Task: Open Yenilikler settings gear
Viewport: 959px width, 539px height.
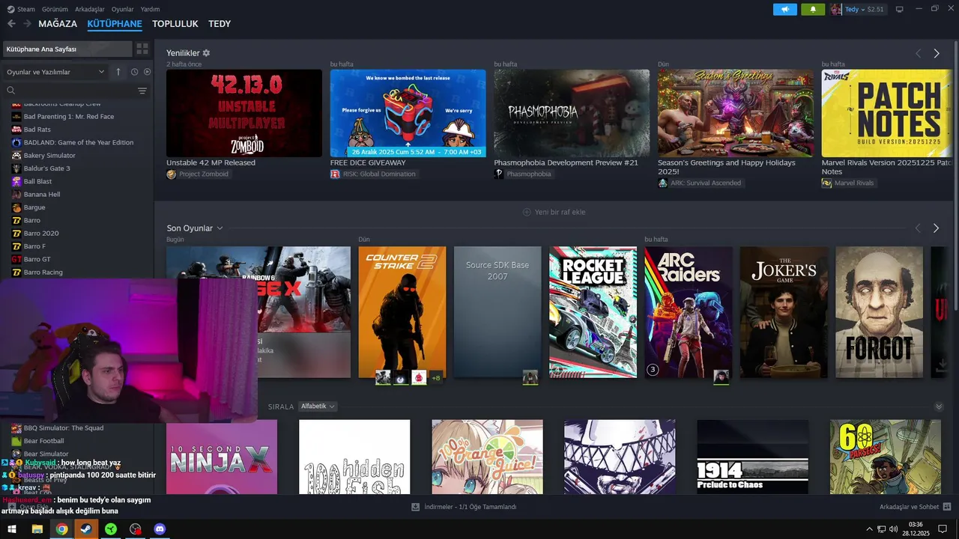Action: 206,53
